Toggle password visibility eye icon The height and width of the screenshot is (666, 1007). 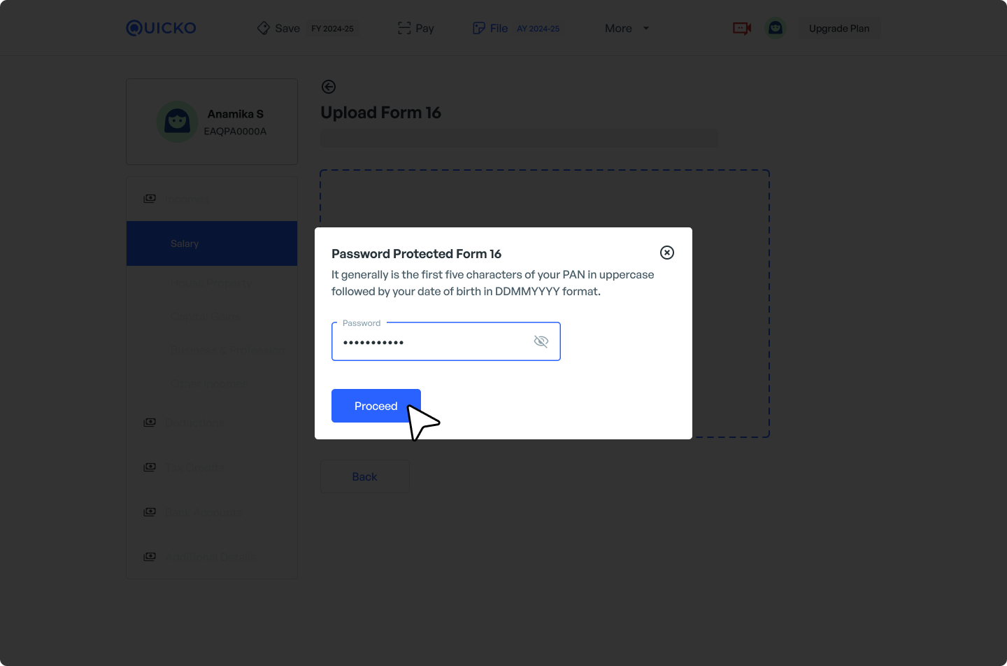point(541,341)
